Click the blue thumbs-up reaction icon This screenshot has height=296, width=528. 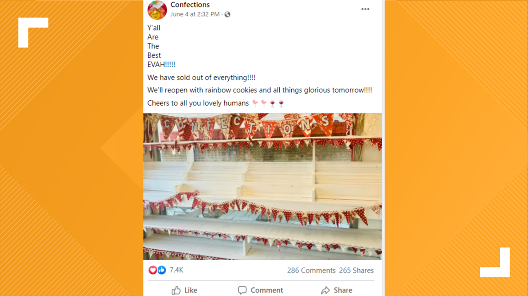point(162,270)
